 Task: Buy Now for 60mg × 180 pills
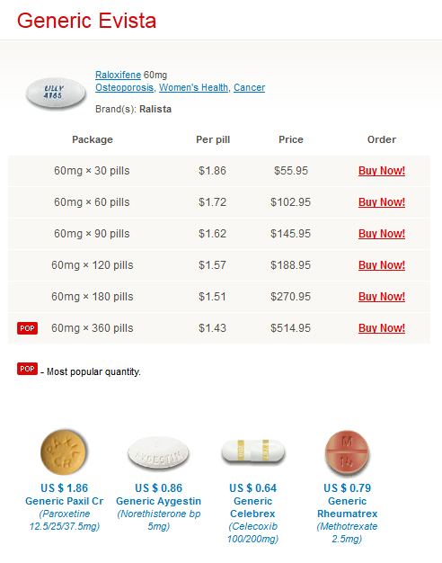pyautogui.click(x=382, y=297)
